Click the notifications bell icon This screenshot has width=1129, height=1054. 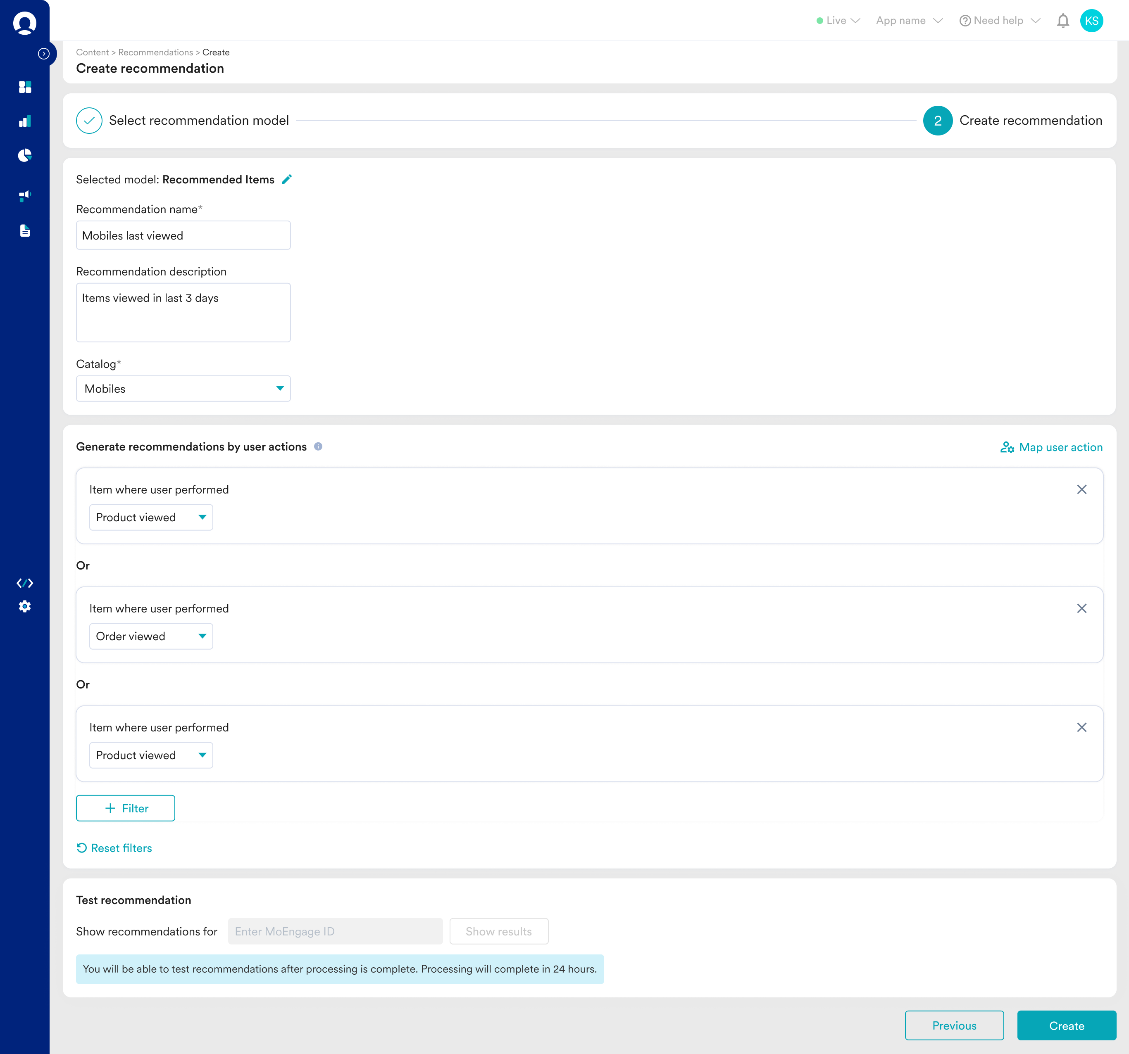click(x=1062, y=21)
